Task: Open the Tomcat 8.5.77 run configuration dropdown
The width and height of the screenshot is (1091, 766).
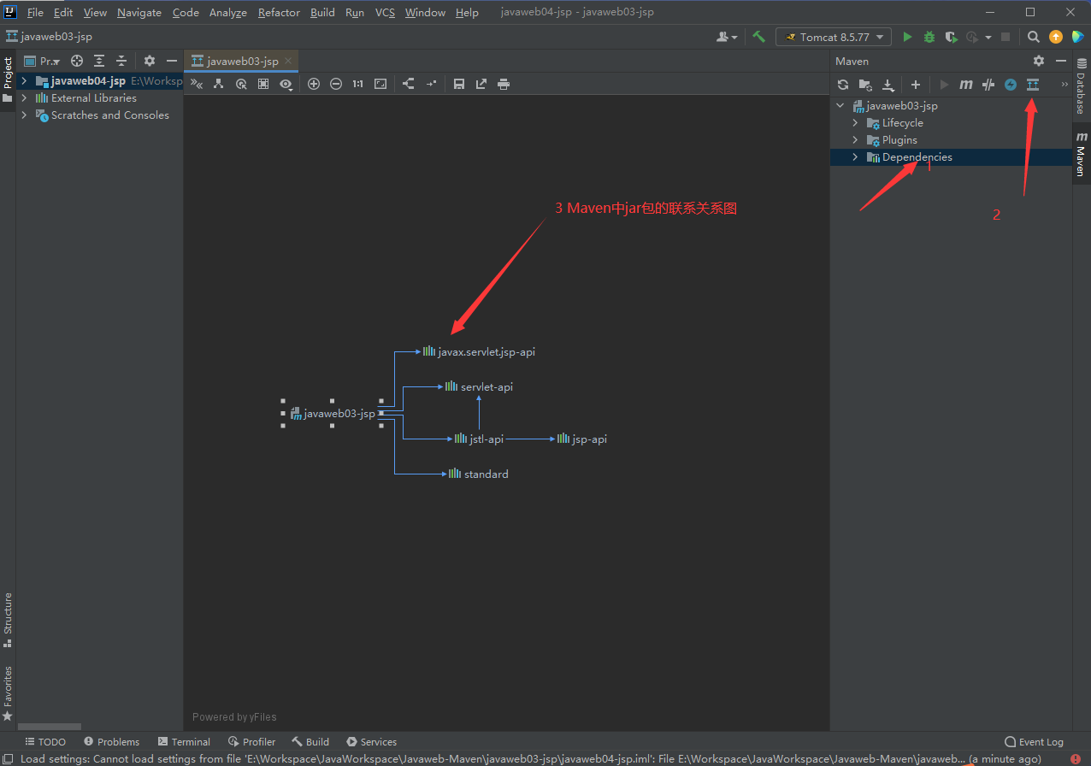Action: (834, 37)
